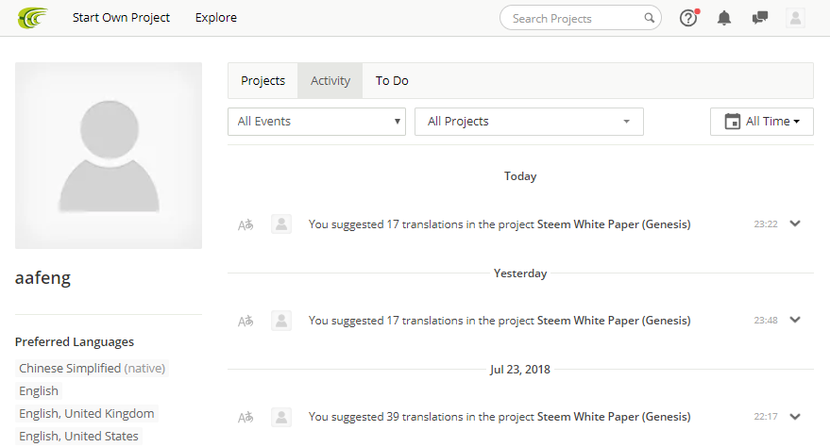Open the help question mark icon

[688, 19]
